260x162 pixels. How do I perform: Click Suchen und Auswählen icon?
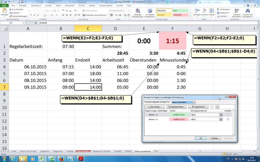pyautogui.click(x=247, y=13)
